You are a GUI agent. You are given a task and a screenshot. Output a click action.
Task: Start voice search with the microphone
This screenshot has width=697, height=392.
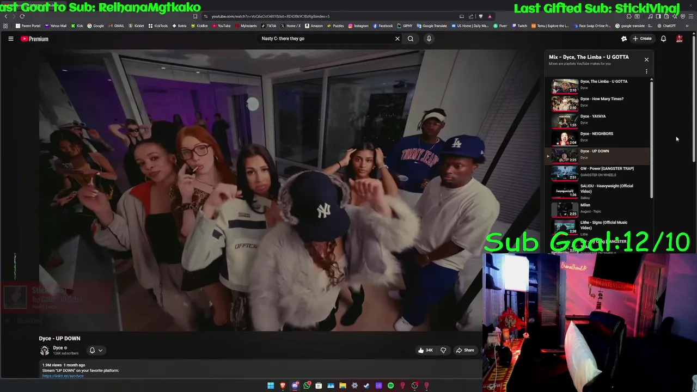(x=429, y=39)
